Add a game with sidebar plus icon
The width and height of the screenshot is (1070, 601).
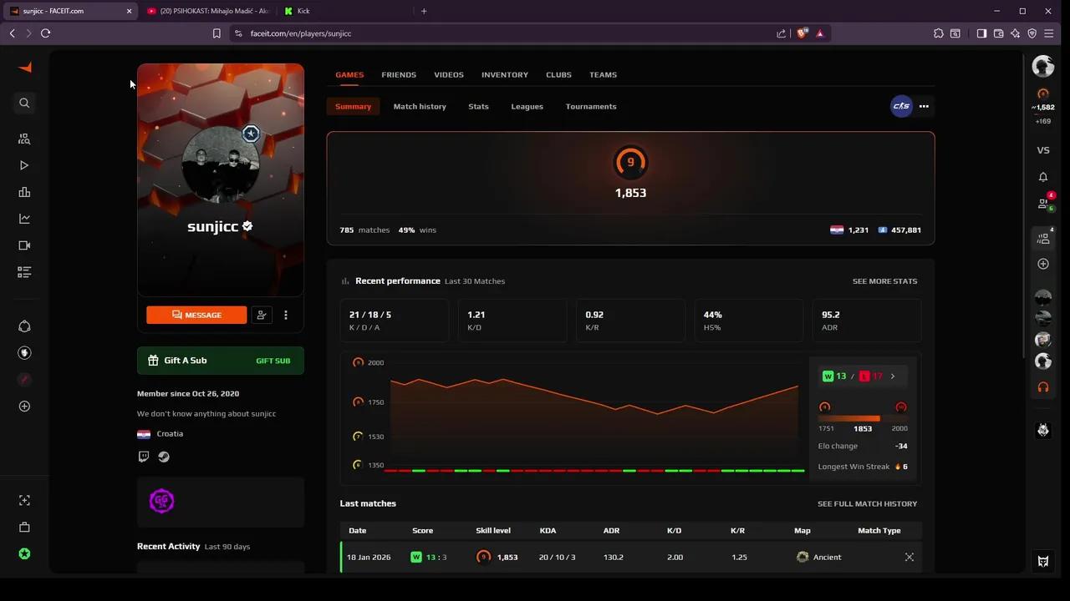24,406
